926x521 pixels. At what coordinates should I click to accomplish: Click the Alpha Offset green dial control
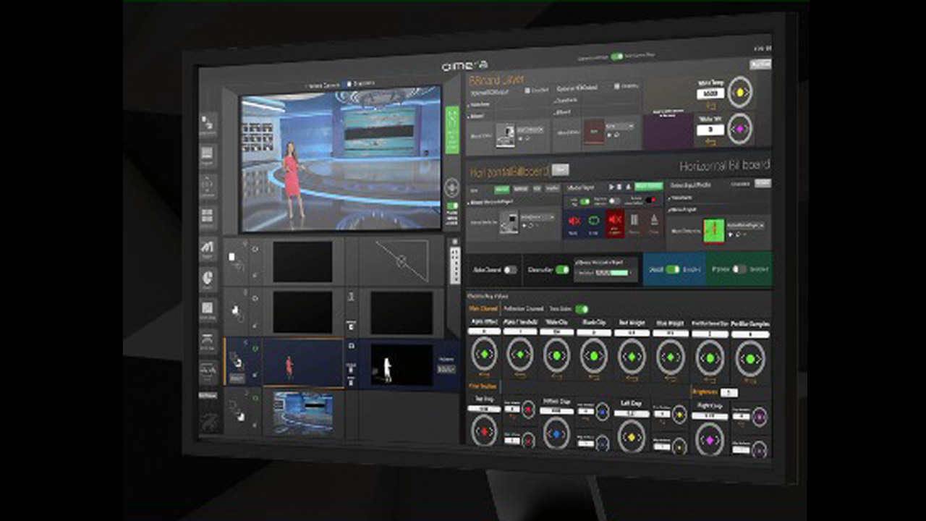[483, 355]
